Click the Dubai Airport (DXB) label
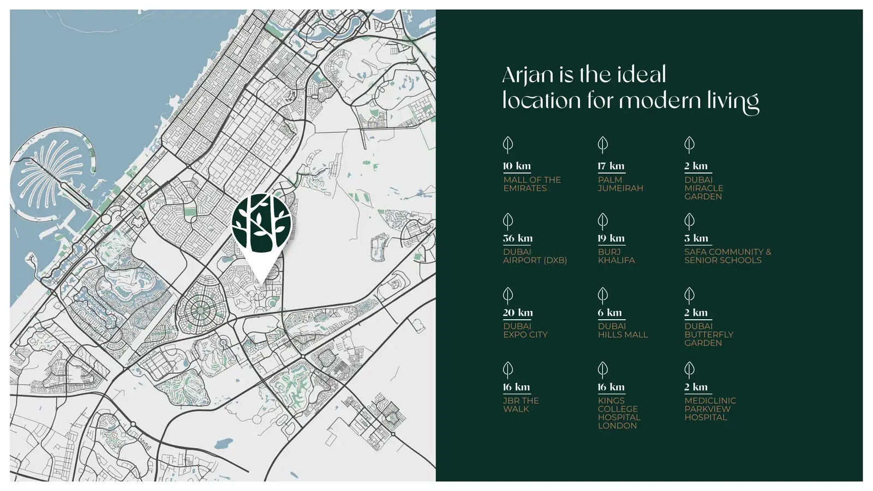The image size is (873, 491). (535, 256)
